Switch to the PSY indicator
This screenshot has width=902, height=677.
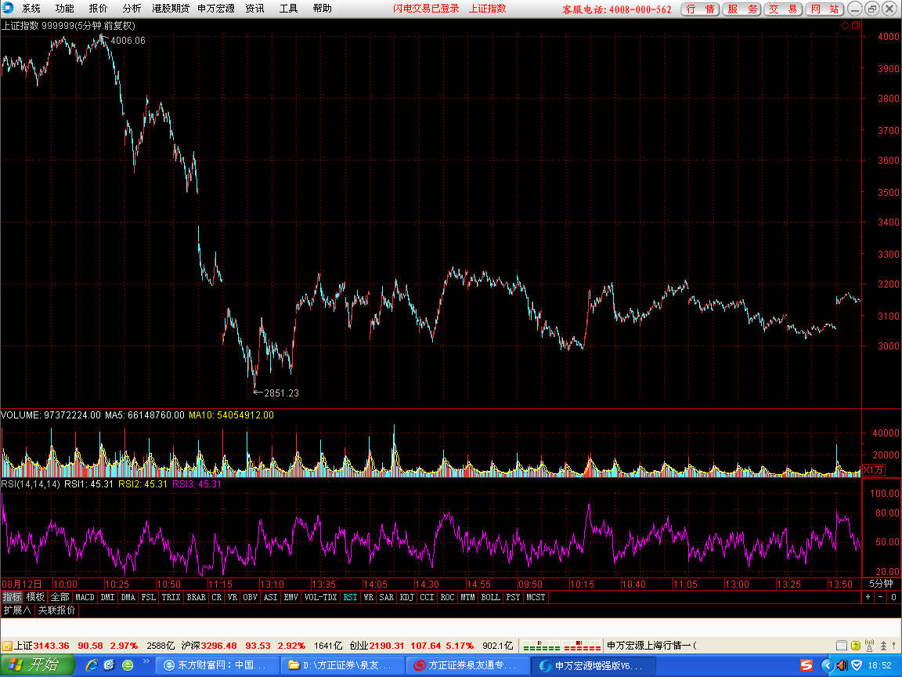(x=513, y=597)
